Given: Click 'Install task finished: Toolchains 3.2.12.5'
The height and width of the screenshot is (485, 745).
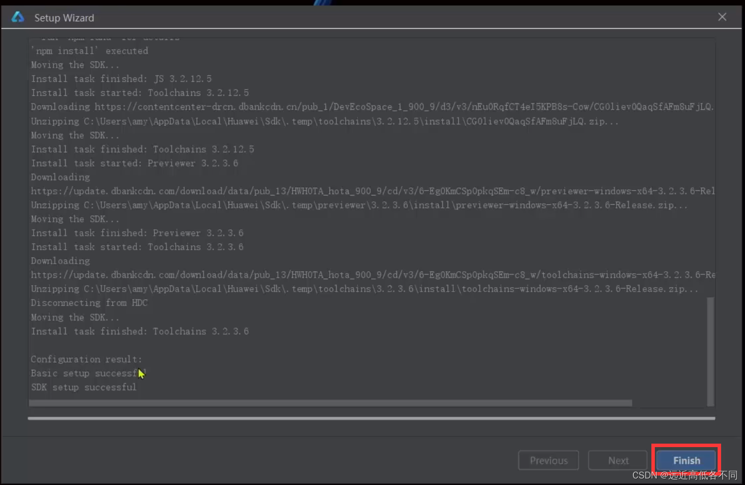Looking at the screenshot, I should pos(142,150).
